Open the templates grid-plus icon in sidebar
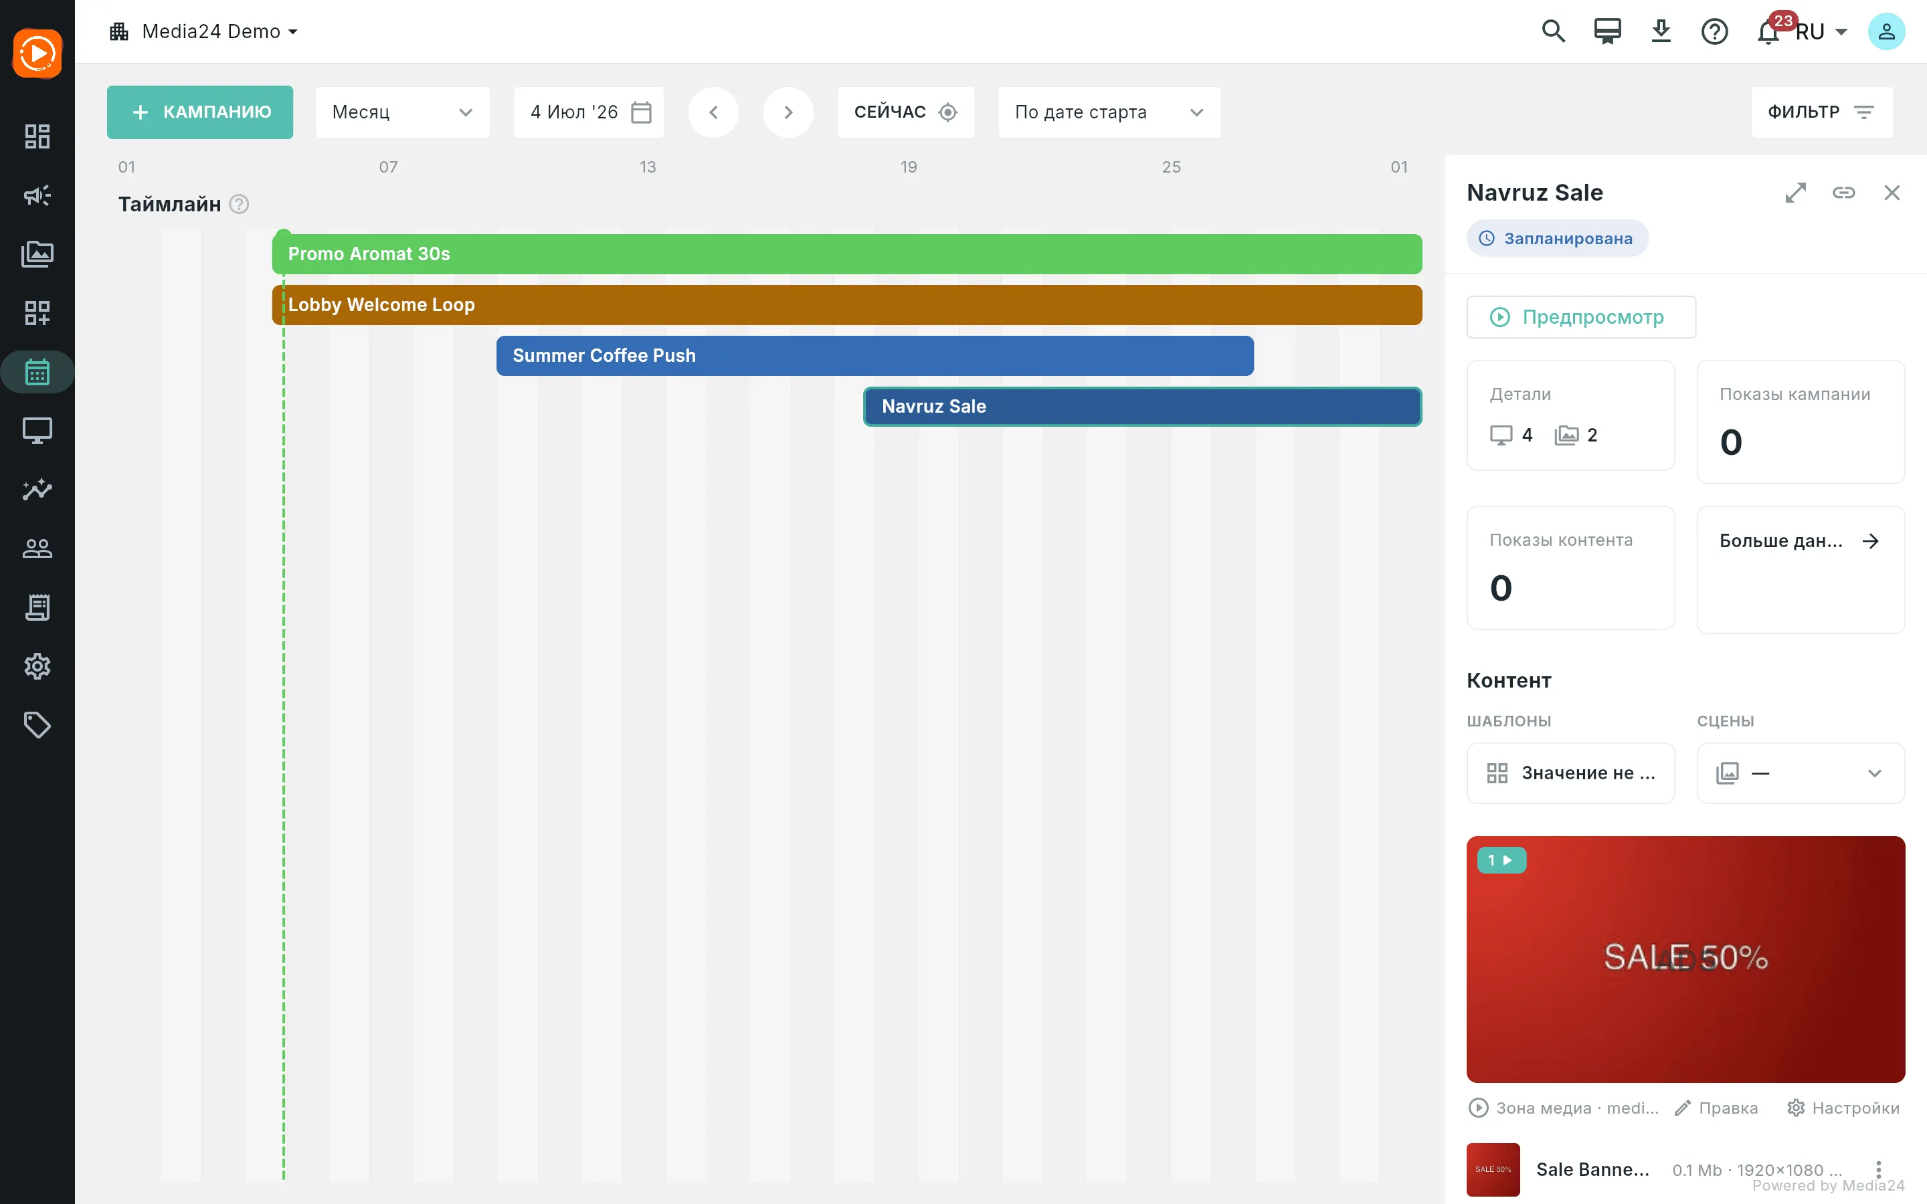 [x=37, y=313]
